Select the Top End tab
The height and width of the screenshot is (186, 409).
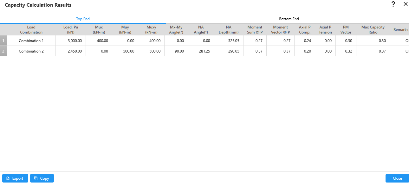click(83, 19)
